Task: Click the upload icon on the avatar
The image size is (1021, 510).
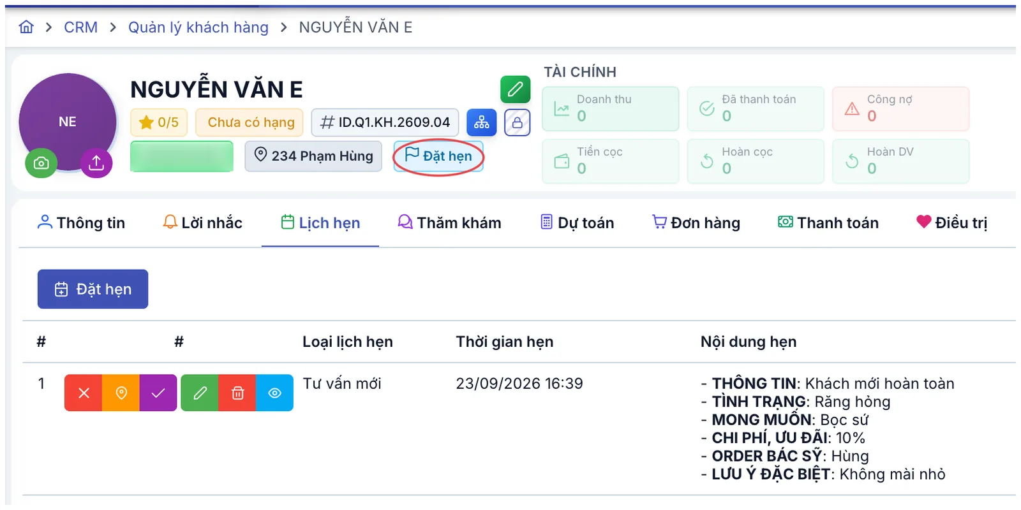Action: point(96,163)
